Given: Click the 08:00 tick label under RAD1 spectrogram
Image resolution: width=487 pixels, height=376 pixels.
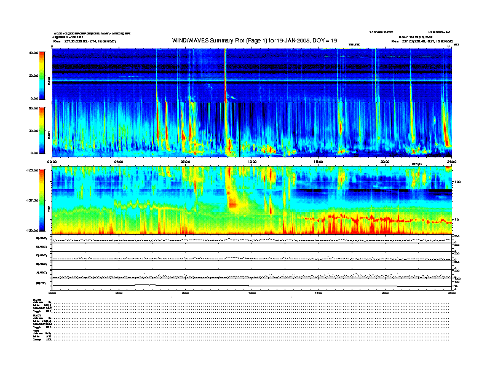Looking at the screenshot, I should tap(185, 162).
